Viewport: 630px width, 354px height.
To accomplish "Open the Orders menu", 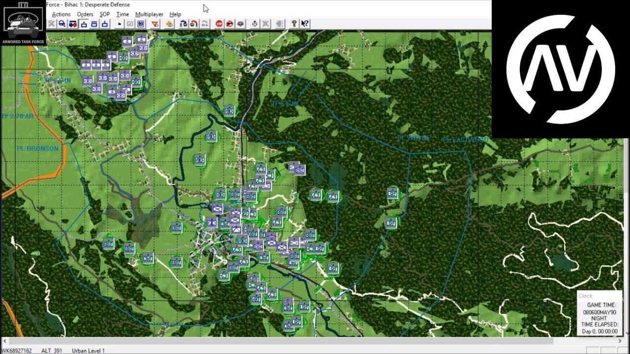I will (x=85, y=14).
